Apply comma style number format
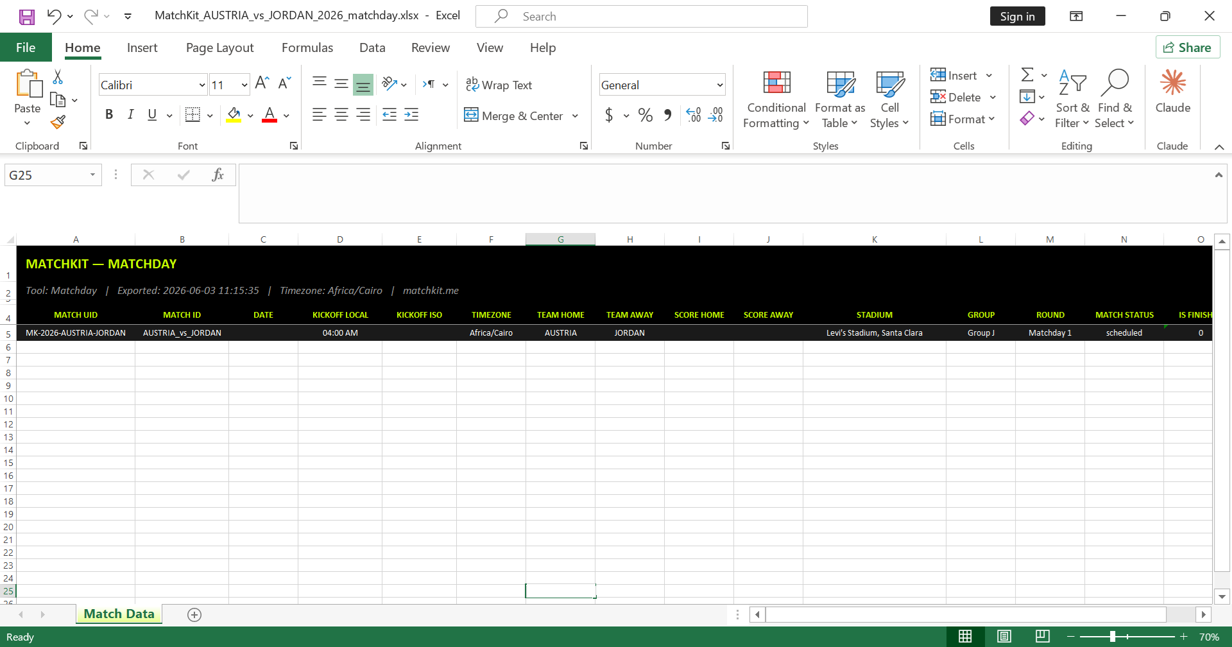 click(668, 115)
